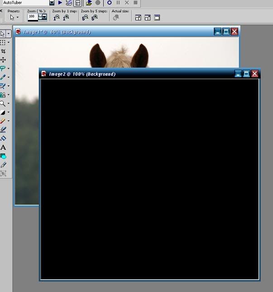Image resolution: width=273 pixels, height=292 pixels.
Task: Click the Pause script recording button
Action: click(x=118, y=3)
